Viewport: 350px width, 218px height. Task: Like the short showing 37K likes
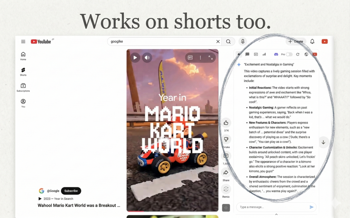226,123
